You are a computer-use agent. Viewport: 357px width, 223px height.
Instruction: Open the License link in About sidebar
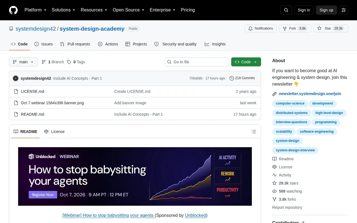[282, 167]
